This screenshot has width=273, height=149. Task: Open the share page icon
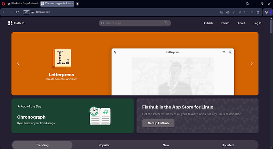[x=222, y=12]
